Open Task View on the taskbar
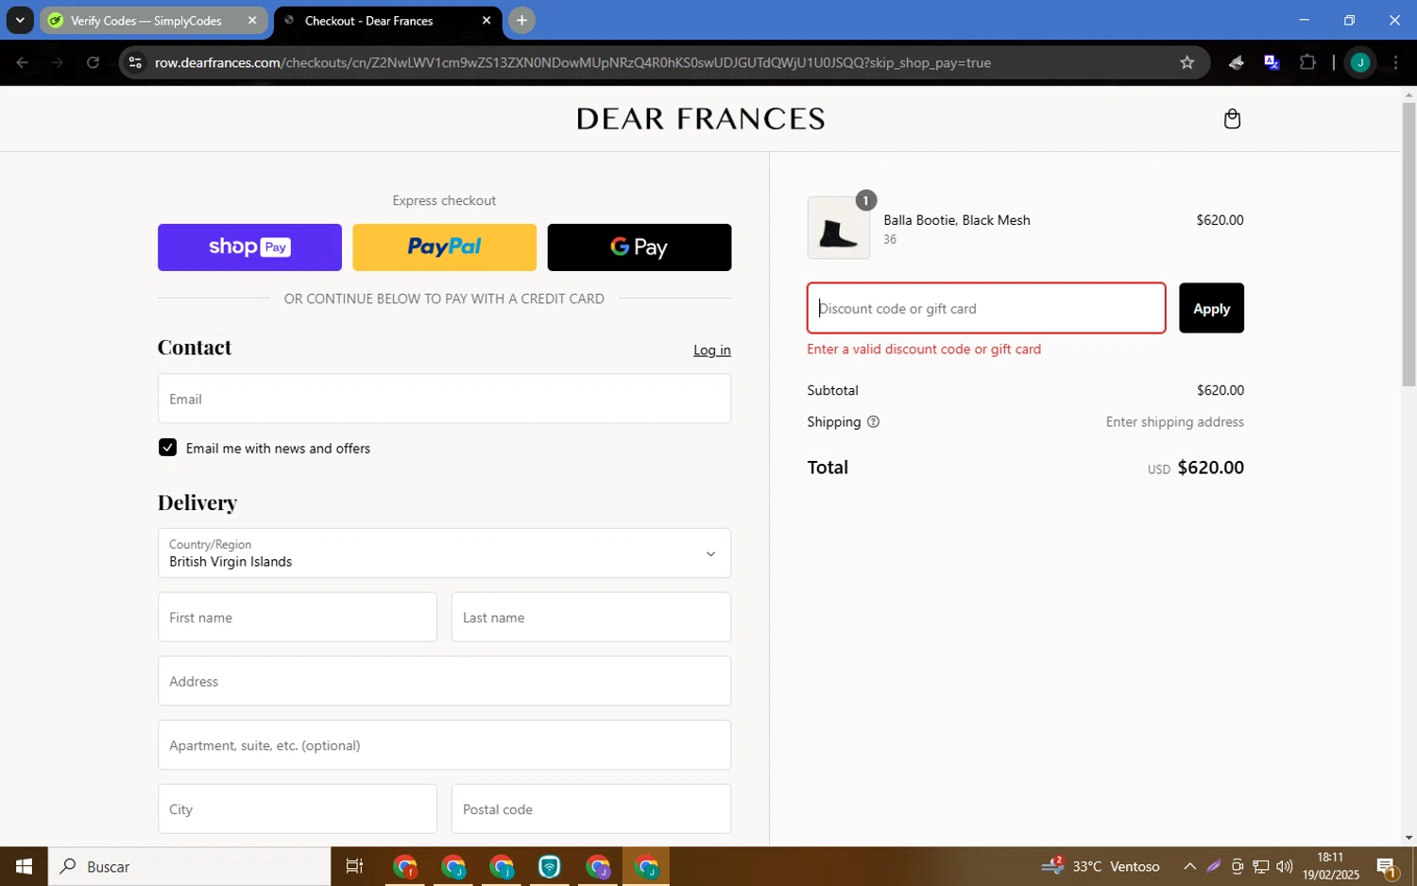 coord(354,866)
